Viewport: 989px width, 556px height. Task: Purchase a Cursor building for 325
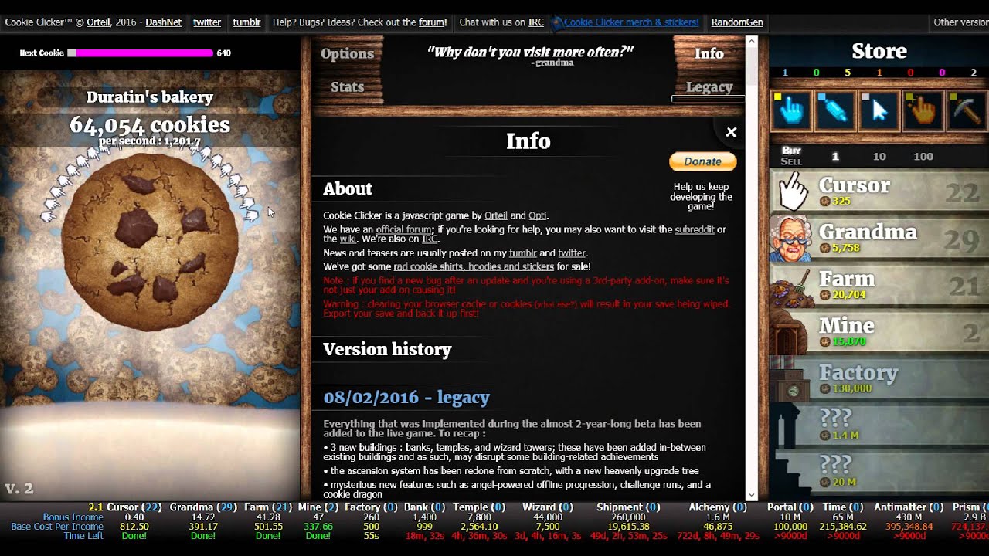(879, 192)
